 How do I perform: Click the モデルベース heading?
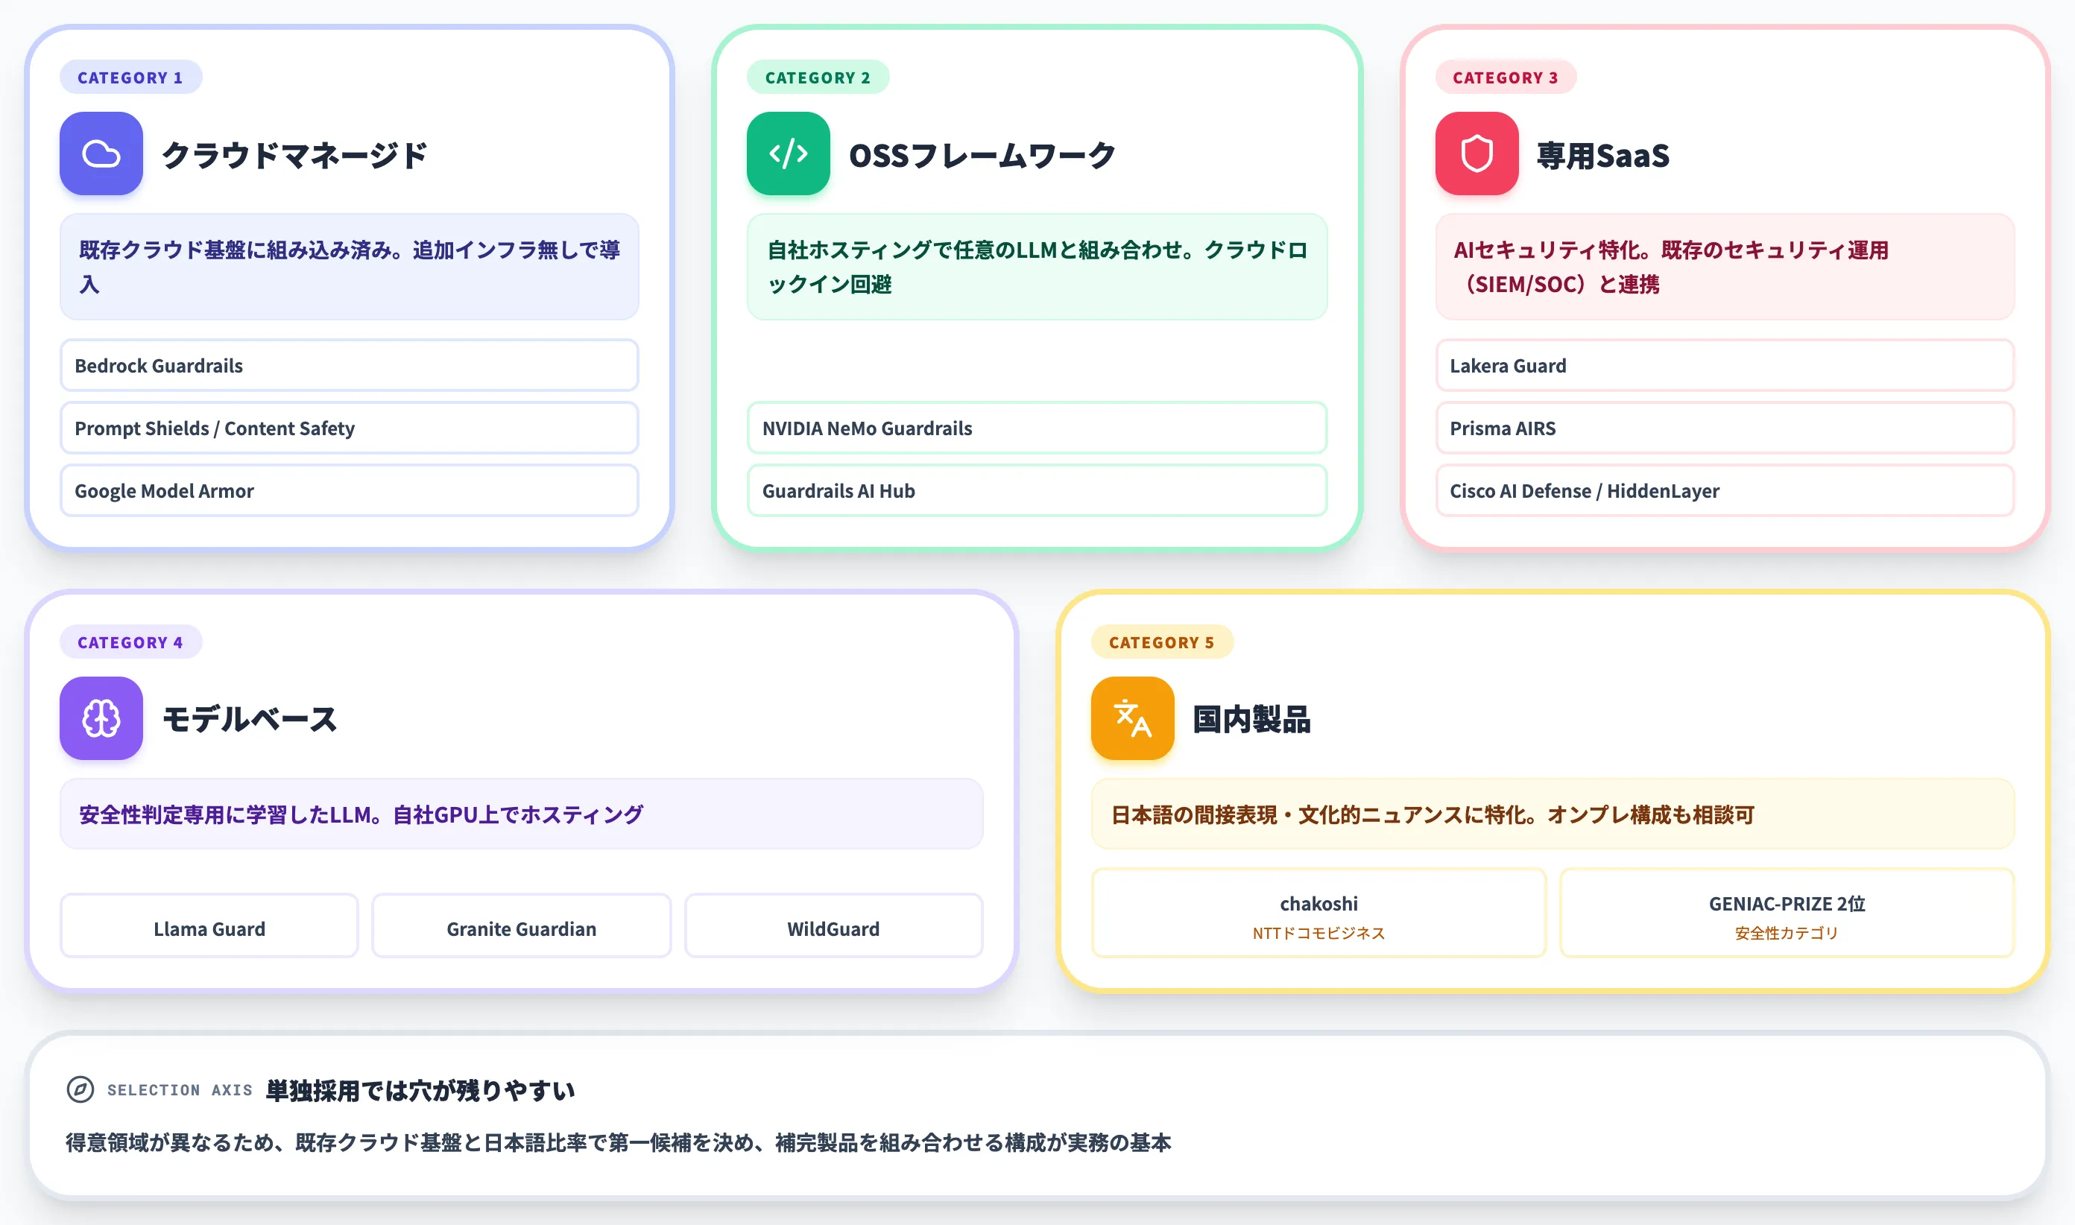[250, 719]
